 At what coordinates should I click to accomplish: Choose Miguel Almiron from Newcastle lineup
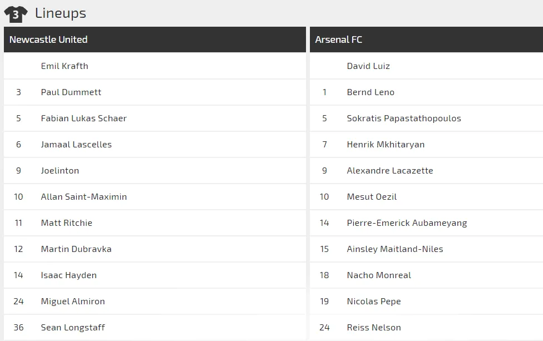coord(73,302)
